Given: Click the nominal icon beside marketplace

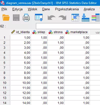Looking at the screenshot, I should (67, 32).
